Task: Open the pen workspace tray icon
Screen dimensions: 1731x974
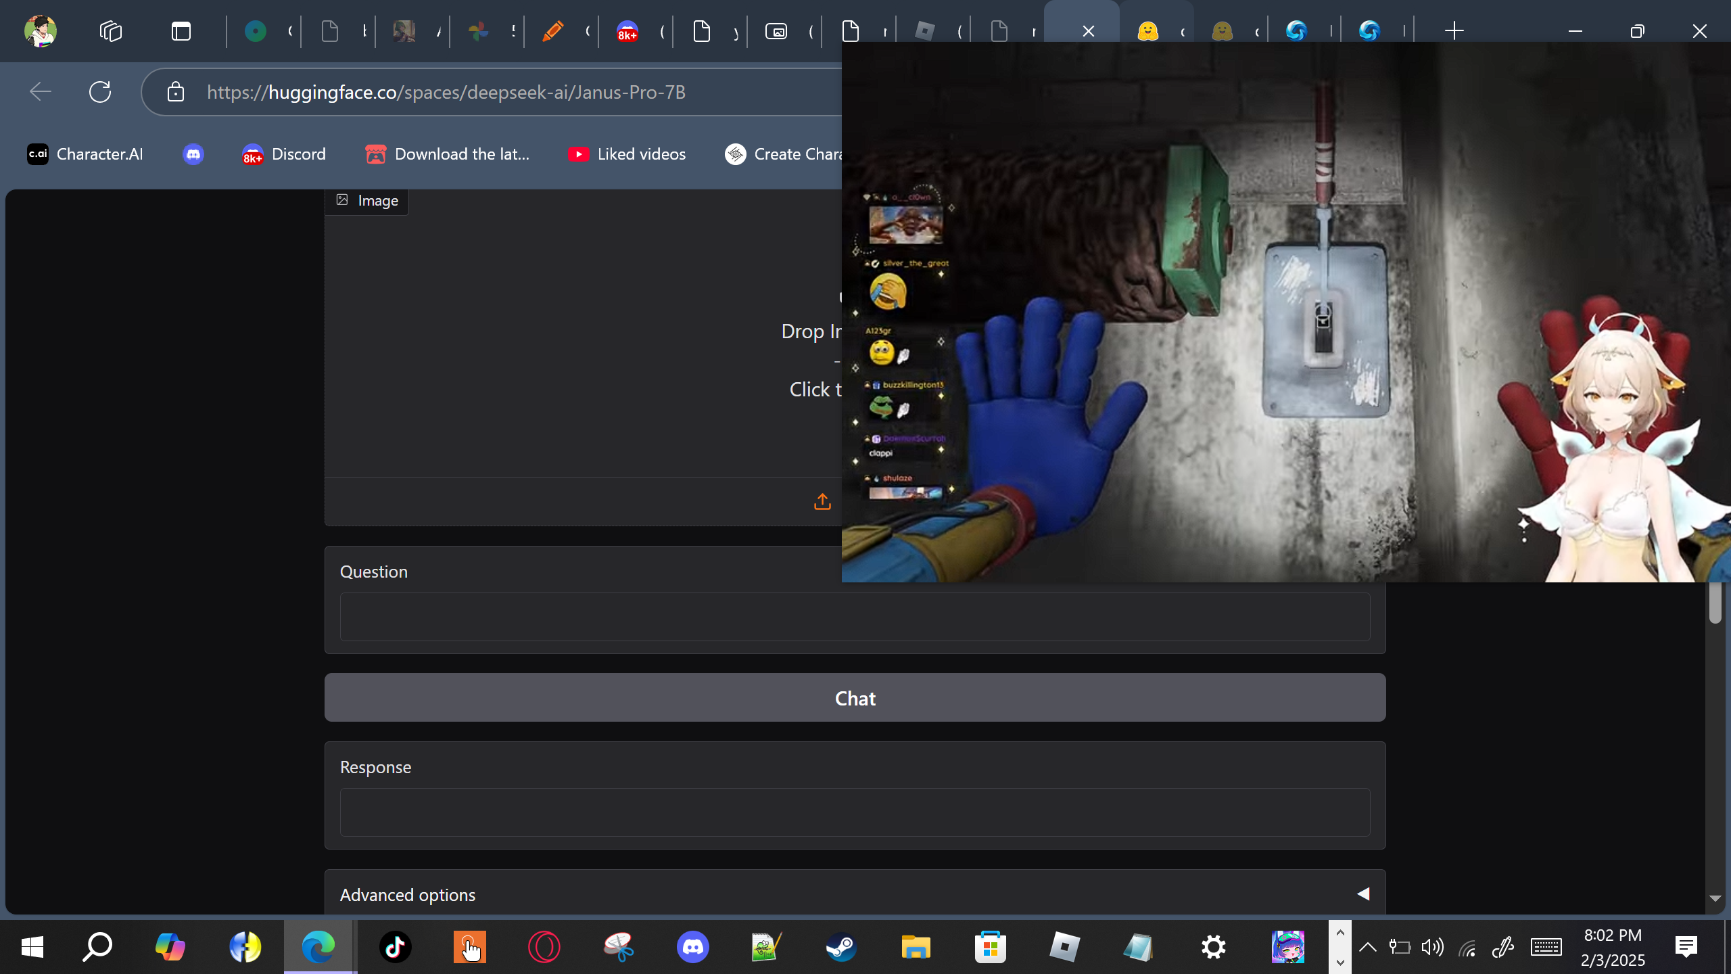Action: pyautogui.click(x=1502, y=947)
